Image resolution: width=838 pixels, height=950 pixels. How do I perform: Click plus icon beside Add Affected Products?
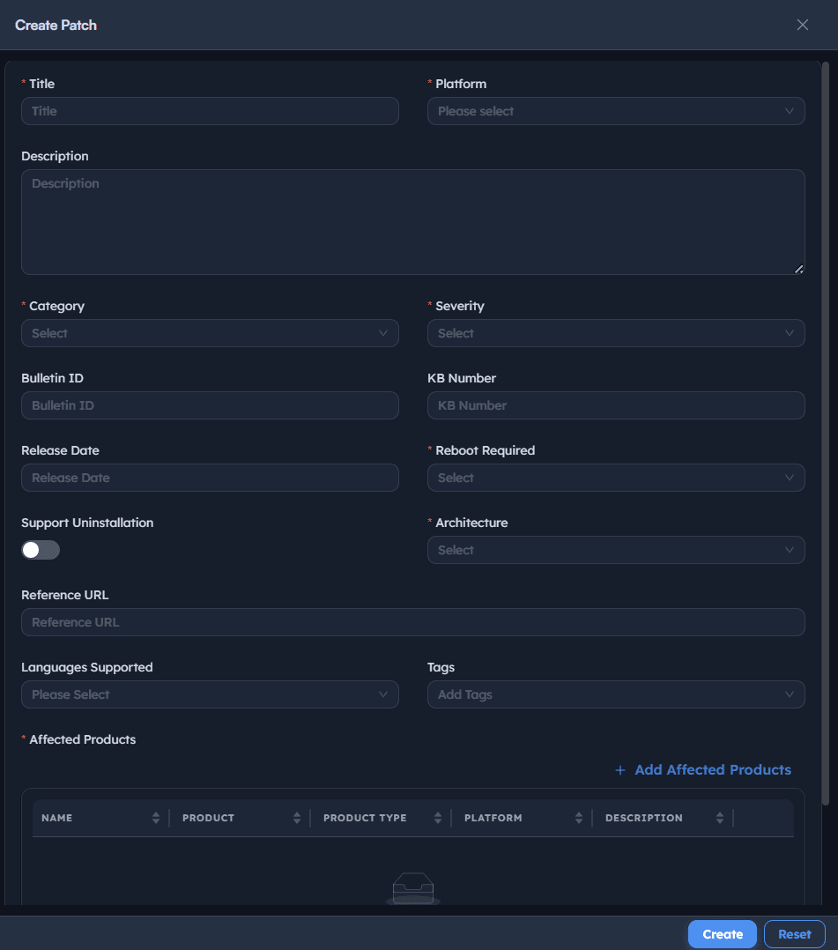tap(619, 770)
